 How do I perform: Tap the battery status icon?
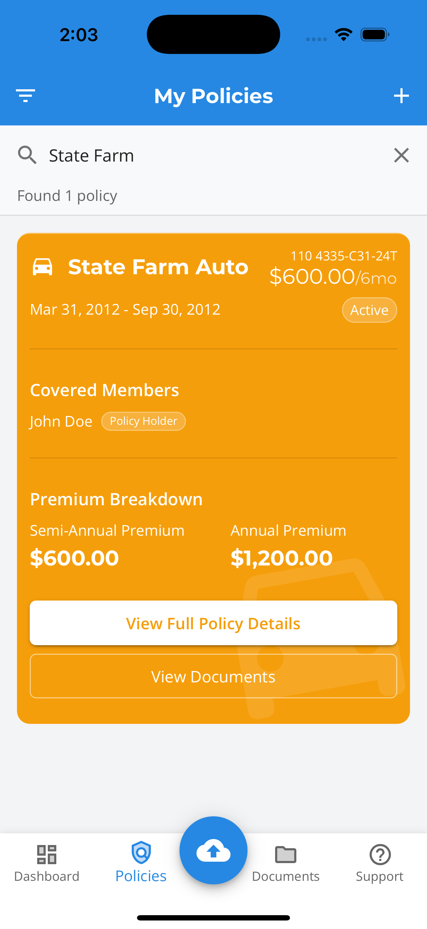[374, 35]
